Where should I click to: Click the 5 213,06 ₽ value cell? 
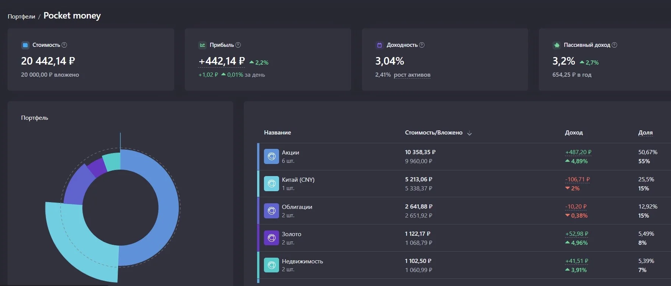click(x=418, y=179)
